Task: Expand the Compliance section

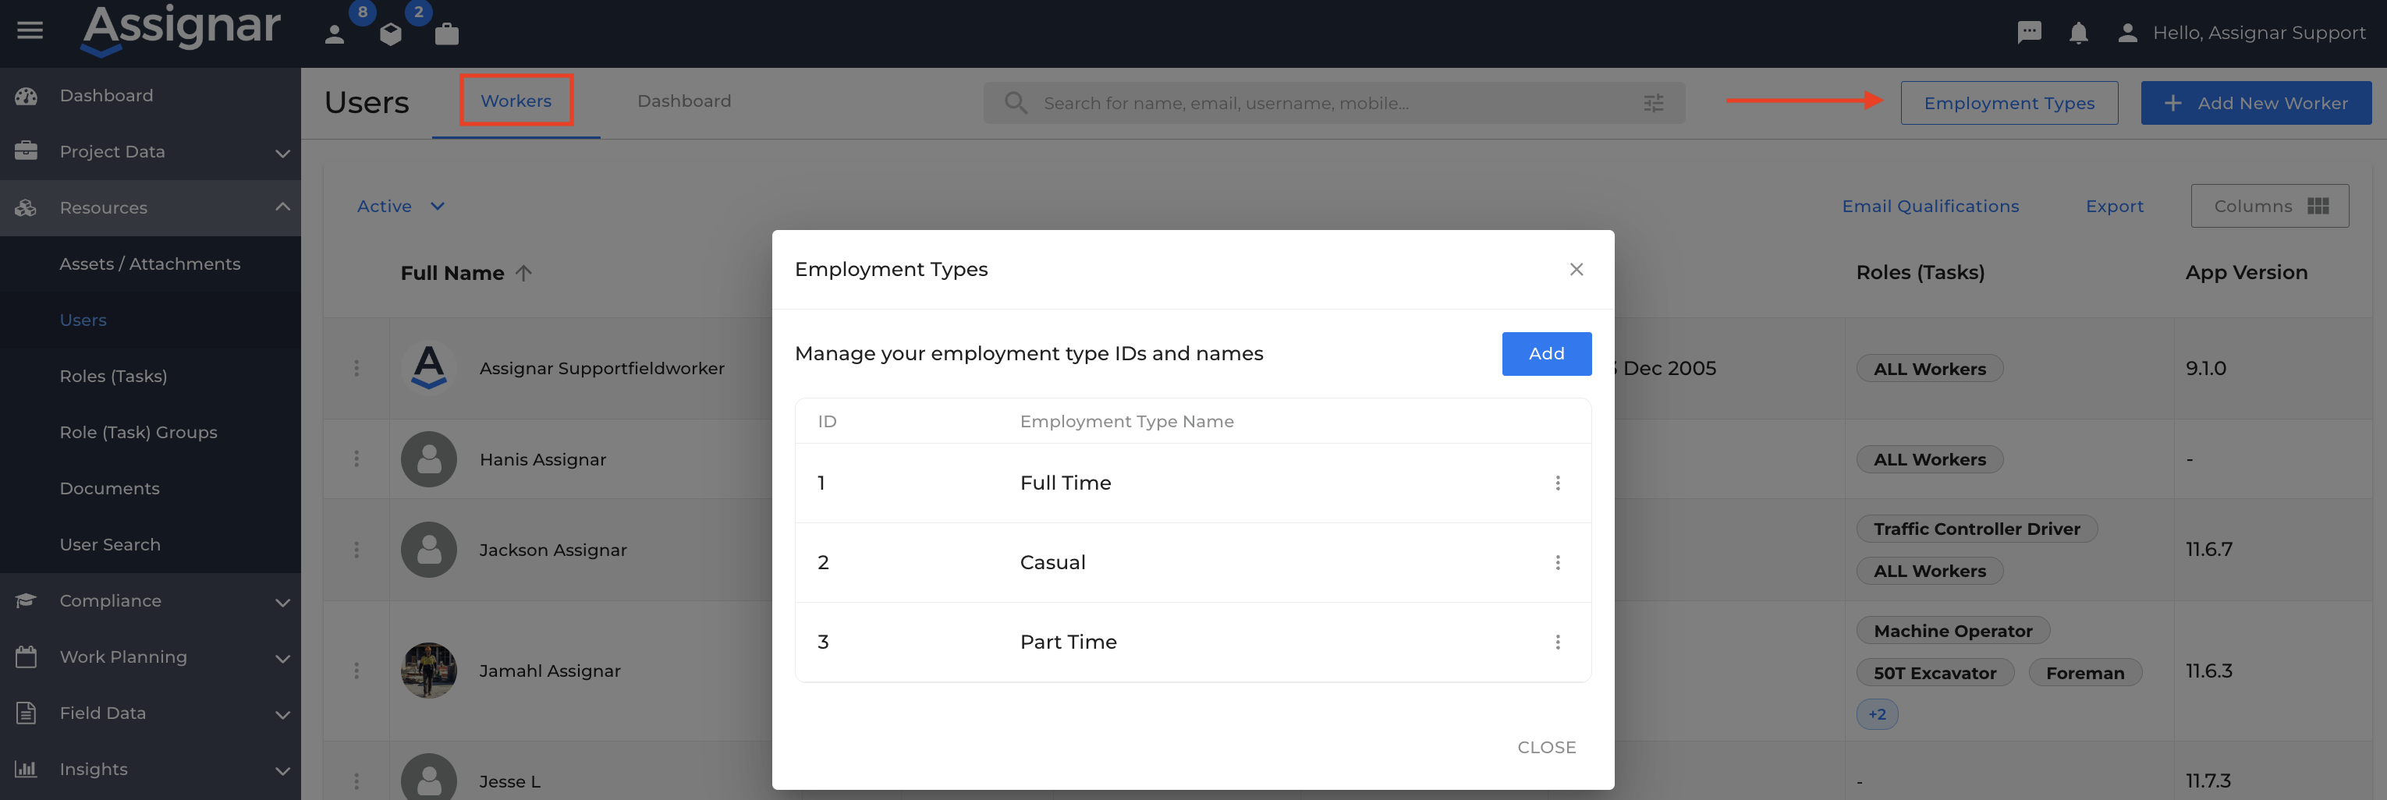Action: [282, 602]
